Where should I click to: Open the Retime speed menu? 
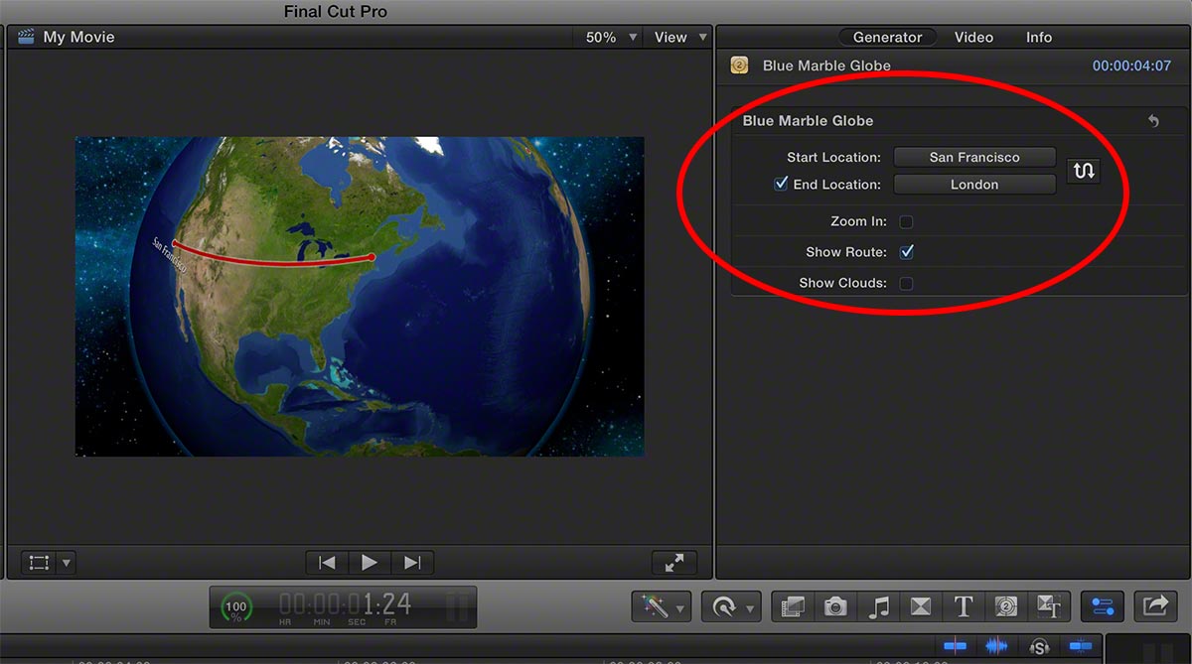point(729,607)
